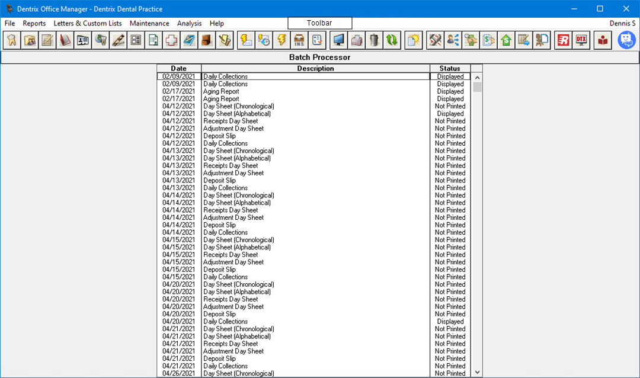640x378 pixels.
Task: Launch the DTX Studio icon
Action: pos(581,40)
